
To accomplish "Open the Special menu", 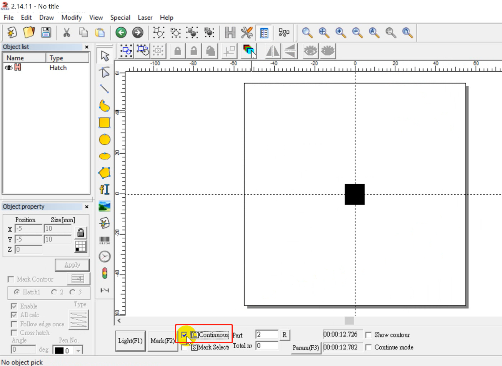I will pyautogui.click(x=120, y=17).
